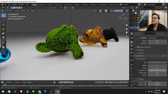
Task: Open the Integrator Path Tracing dropdown
Action: [157, 38]
